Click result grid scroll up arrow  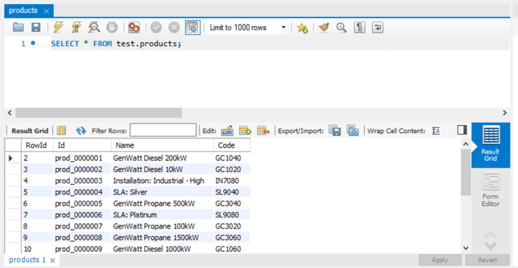pyautogui.click(x=466, y=144)
